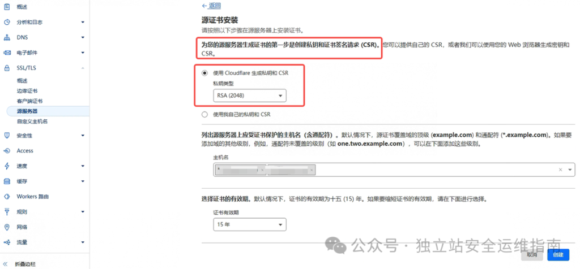
Task: Open 概述 under SSL/TLS
Action: click(22, 80)
